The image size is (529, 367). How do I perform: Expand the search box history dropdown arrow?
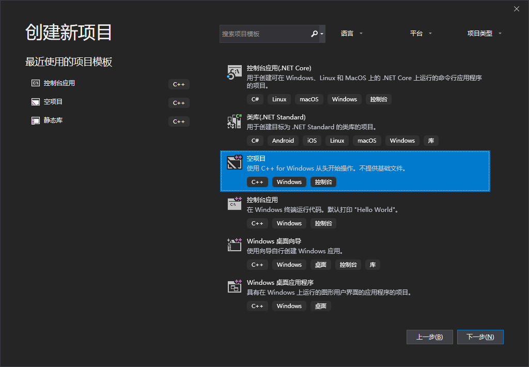(x=322, y=33)
